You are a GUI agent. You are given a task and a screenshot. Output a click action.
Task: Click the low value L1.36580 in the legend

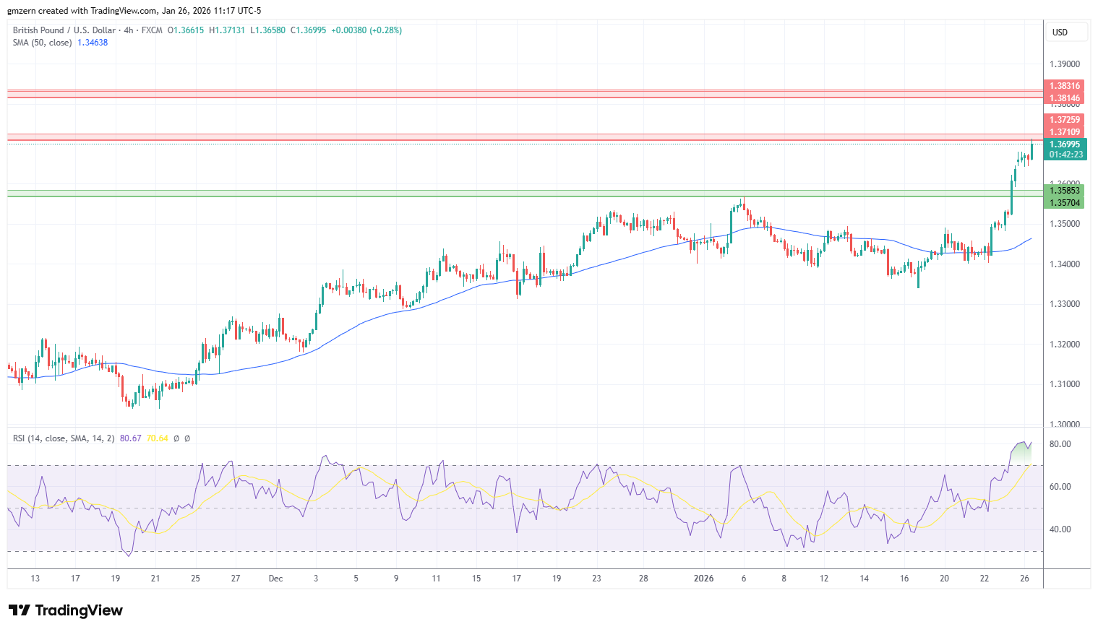tap(267, 30)
